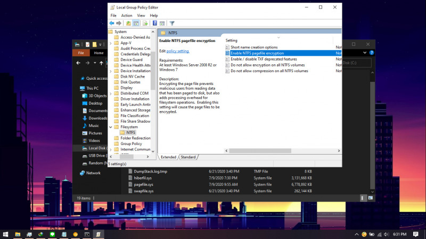The image size is (426, 239).
Task: Select the Device Guard tree folder
Action: coord(132,59)
